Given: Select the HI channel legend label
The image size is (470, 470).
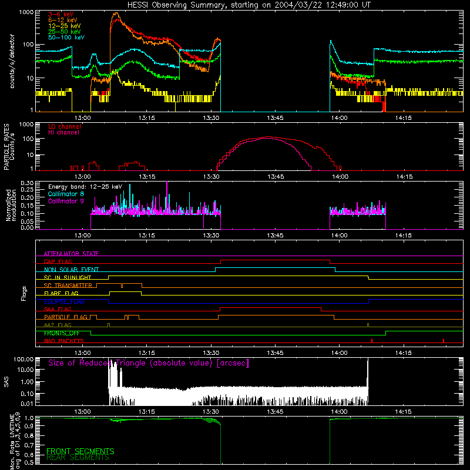Looking at the screenshot, I should [64, 133].
